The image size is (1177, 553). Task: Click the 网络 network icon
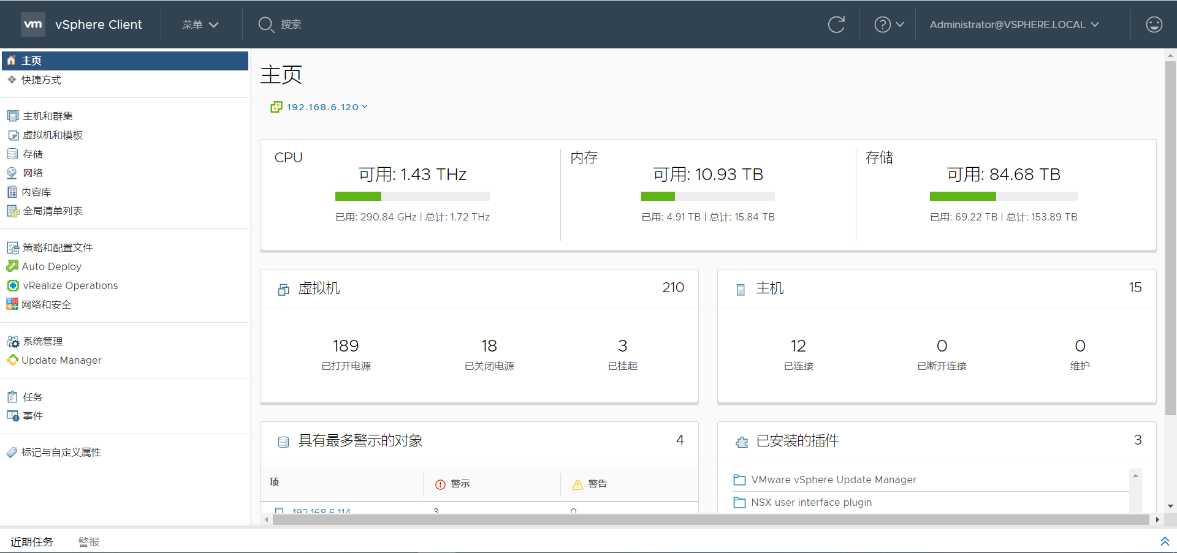[x=12, y=173]
